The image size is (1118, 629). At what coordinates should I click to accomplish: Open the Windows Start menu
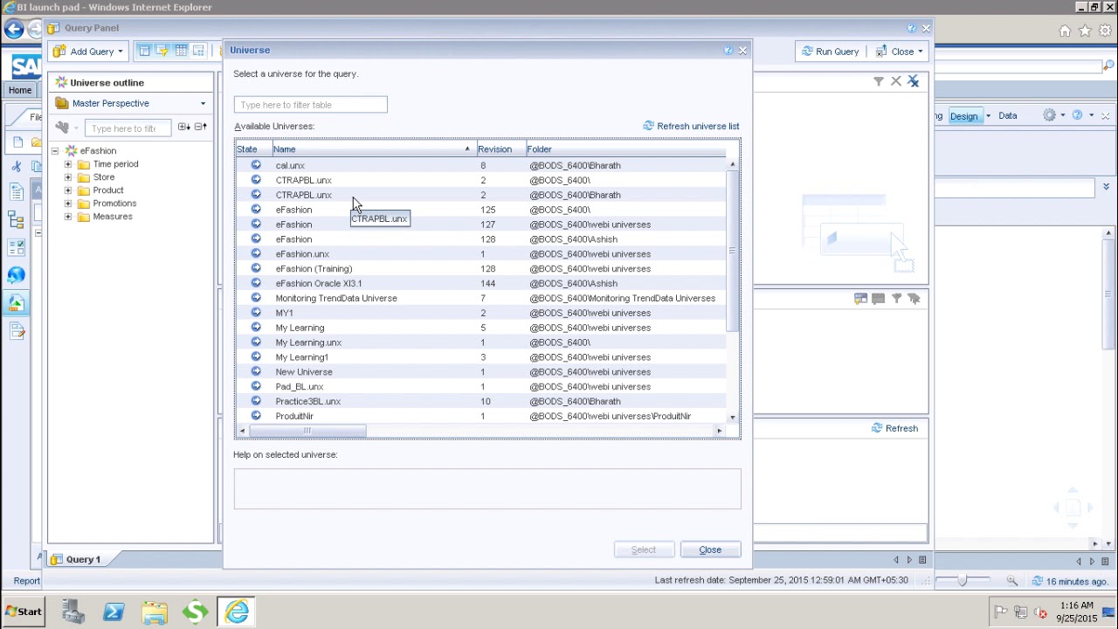[24, 612]
